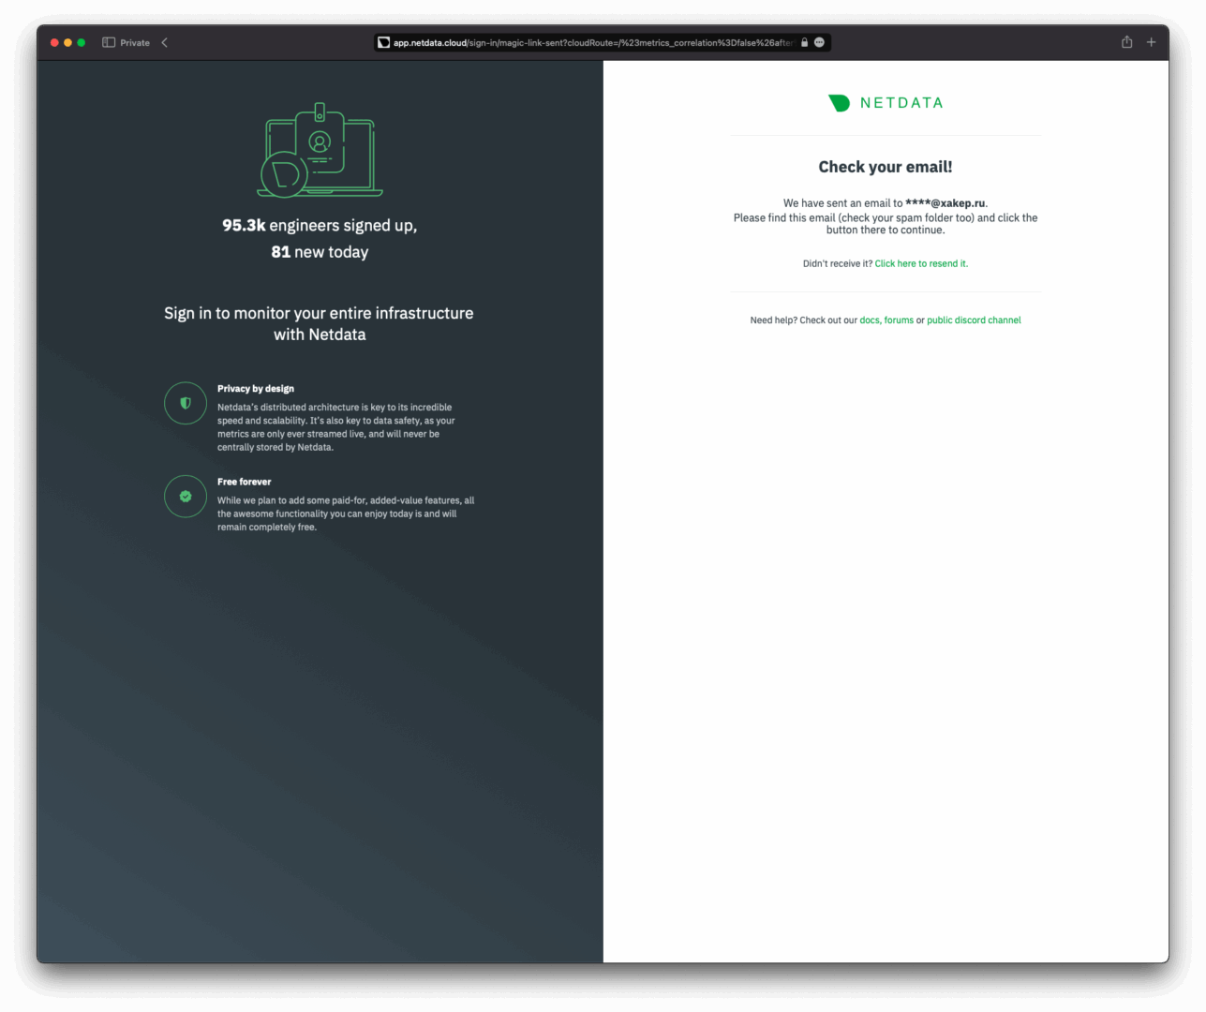This screenshot has height=1012, width=1206.
Task: Click the '95.3k engineers signed up' text
Action: pyautogui.click(x=320, y=226)
